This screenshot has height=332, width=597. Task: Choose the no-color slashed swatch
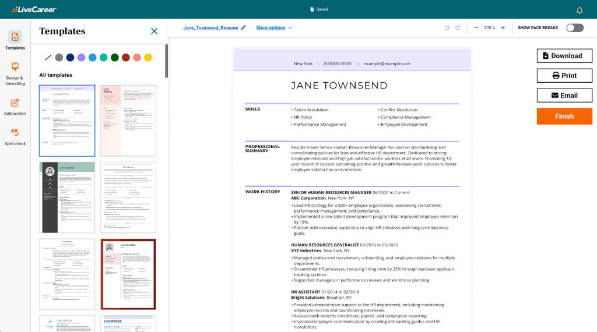48,57
